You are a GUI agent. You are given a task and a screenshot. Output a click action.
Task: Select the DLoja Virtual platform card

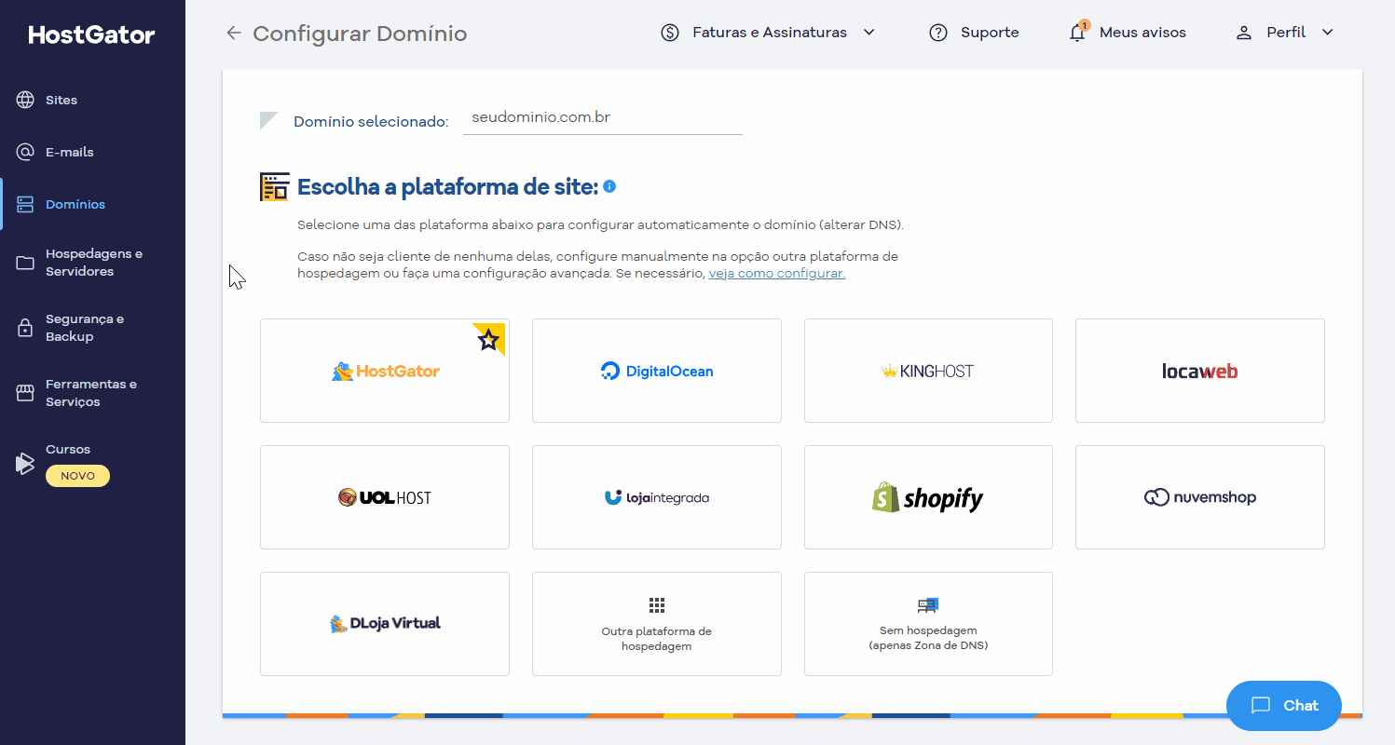pyautogui.click(x=385, y=624)
